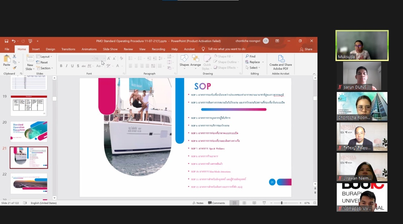The width and height of the screenshot is (403, 224).
Task: Switch to Insert tab
Action: 36,49
